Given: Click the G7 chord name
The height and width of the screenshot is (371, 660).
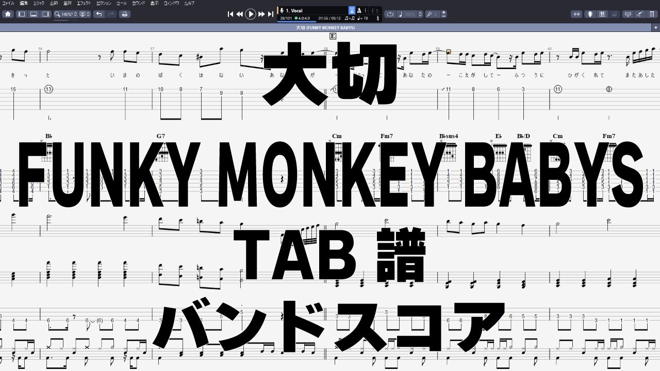Looking at the screenshot, I should tap(161, 136).
